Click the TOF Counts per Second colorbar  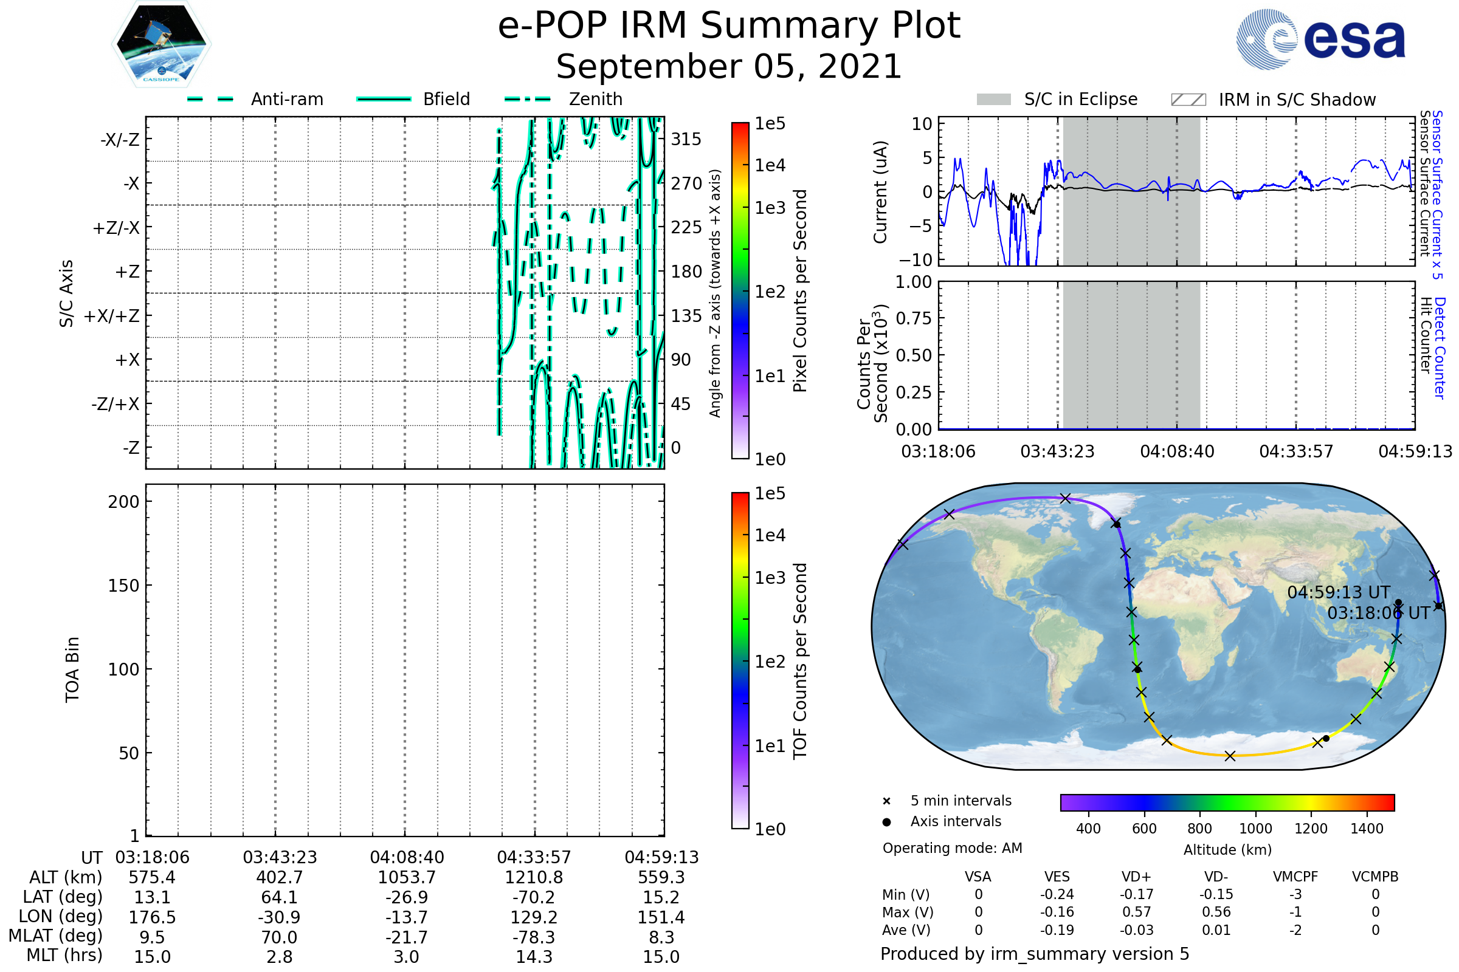[740, 660]
